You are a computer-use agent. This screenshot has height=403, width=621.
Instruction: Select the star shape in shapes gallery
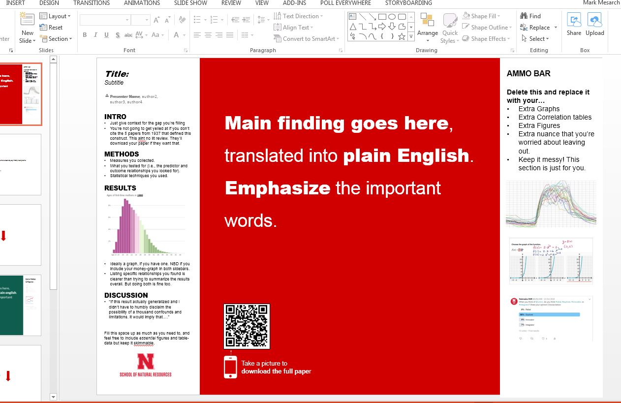(x=402, y=36)
